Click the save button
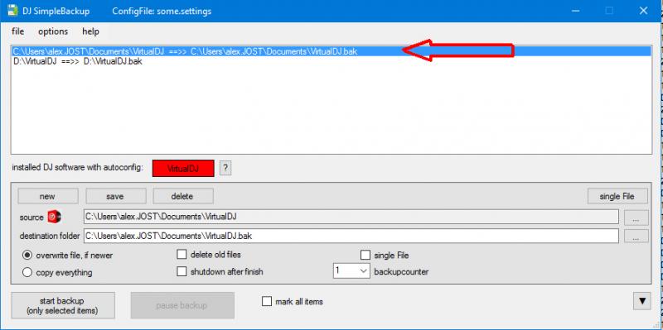Image resolution: width=663 pixels, height=330 pixels. pyautogui.click(x=115, y=196)
